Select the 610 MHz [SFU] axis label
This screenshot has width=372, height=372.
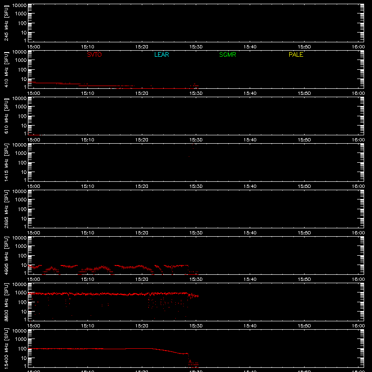[7, 116]
